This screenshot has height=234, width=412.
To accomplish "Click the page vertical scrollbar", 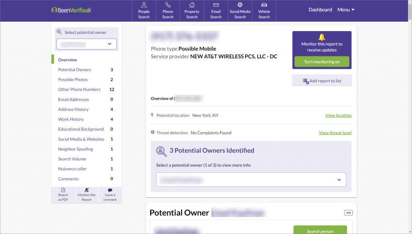I will pos(410,117).
